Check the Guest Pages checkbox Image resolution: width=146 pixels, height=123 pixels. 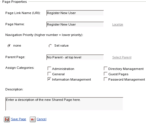pyautogui.click(x=105, y=74)
